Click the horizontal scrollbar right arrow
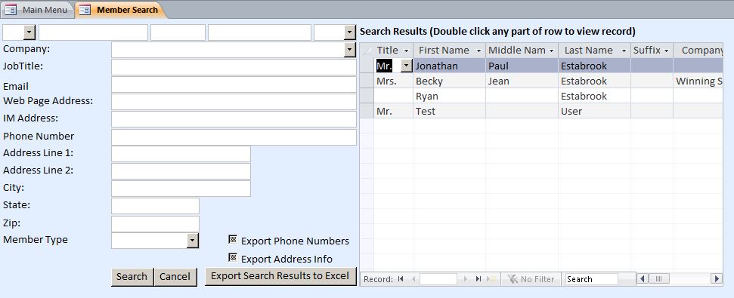The height and width of the screenshot is (298, 734). [x=716, y=279]
